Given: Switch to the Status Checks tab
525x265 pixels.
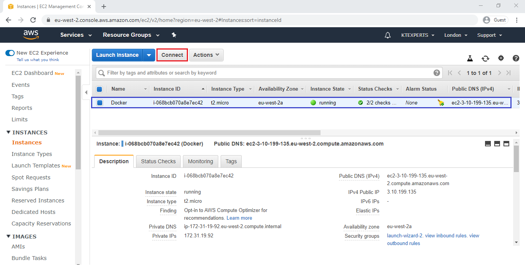Looking at the screenshot, I should coord(158,161).
